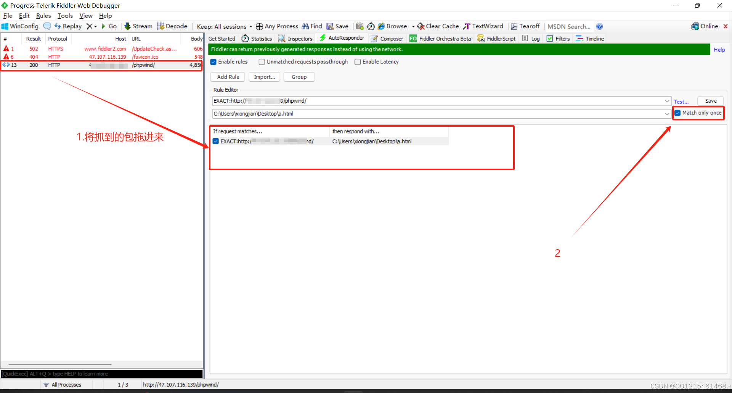Click the Result column header
This screenshot has width=732, height=393.
coord(34,39)
